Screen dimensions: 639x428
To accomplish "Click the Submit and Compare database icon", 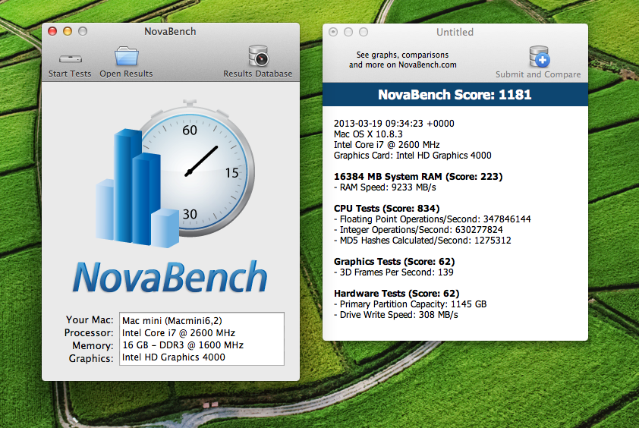I will pos(539,57).
